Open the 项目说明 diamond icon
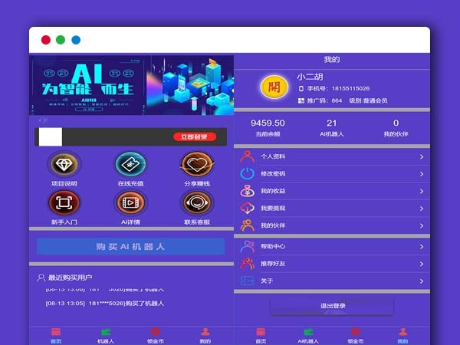The height and width of the screenshot is (345, 460). click(x=64, y=164)
